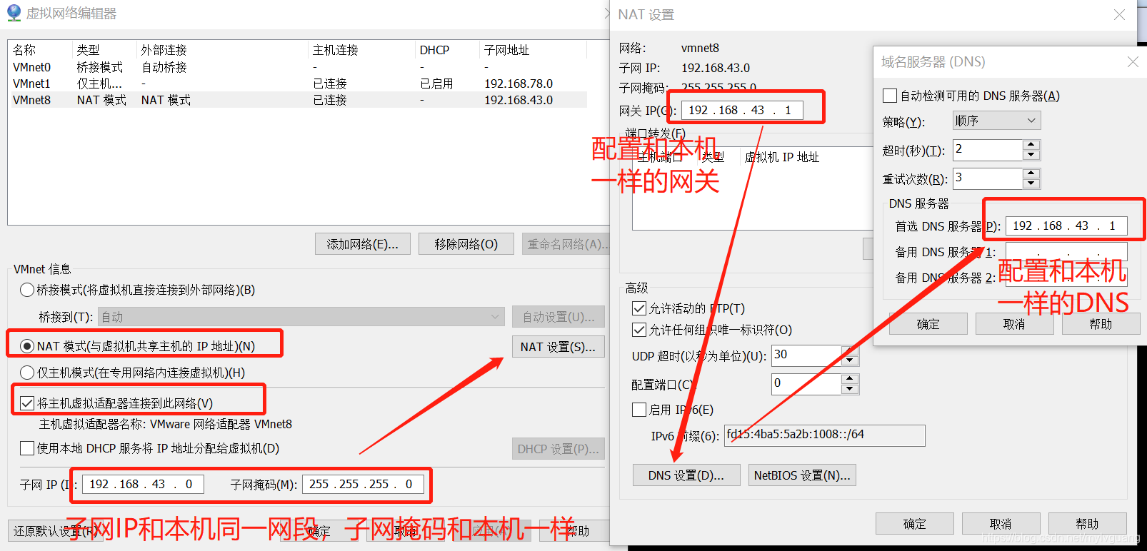Screen dimensions: 1147x551
Task: Open the 桥接到 dropdown showing 自动
Action: click(x=303, y=317)
